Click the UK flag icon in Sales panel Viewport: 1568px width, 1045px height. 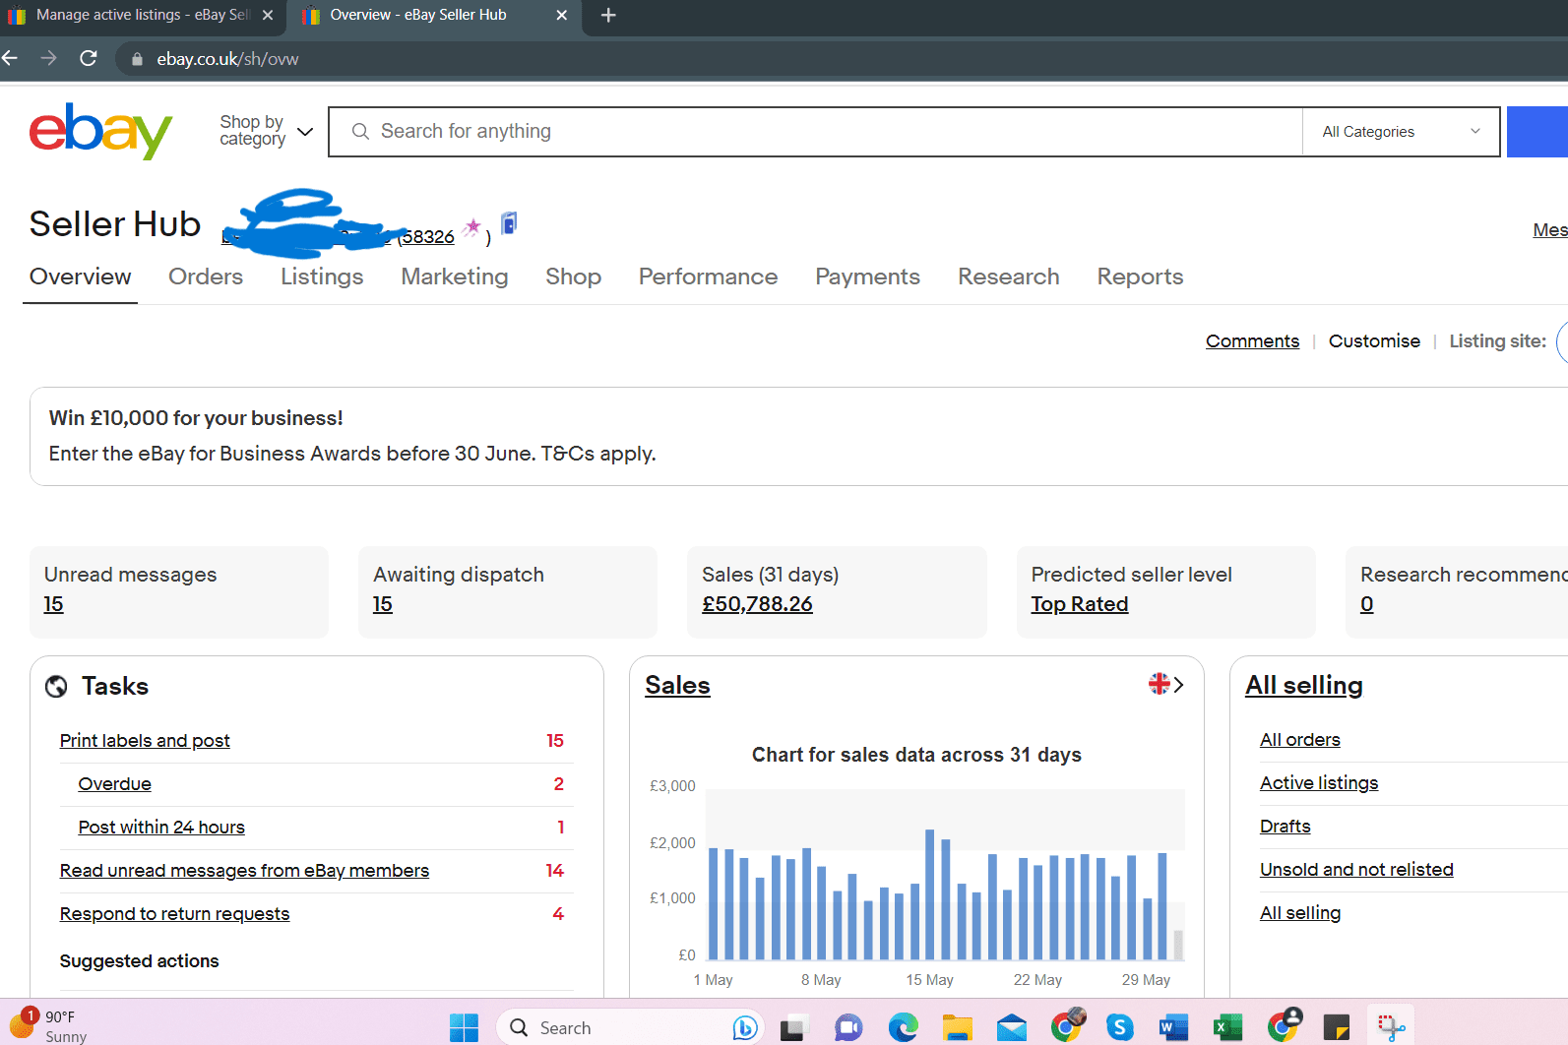pos(1159,684)
